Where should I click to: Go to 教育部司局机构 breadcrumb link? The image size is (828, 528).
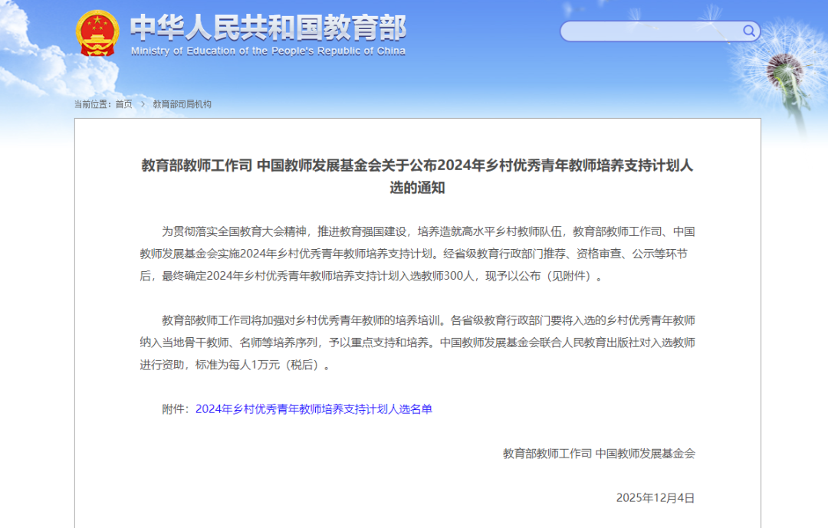pos(182,104)
